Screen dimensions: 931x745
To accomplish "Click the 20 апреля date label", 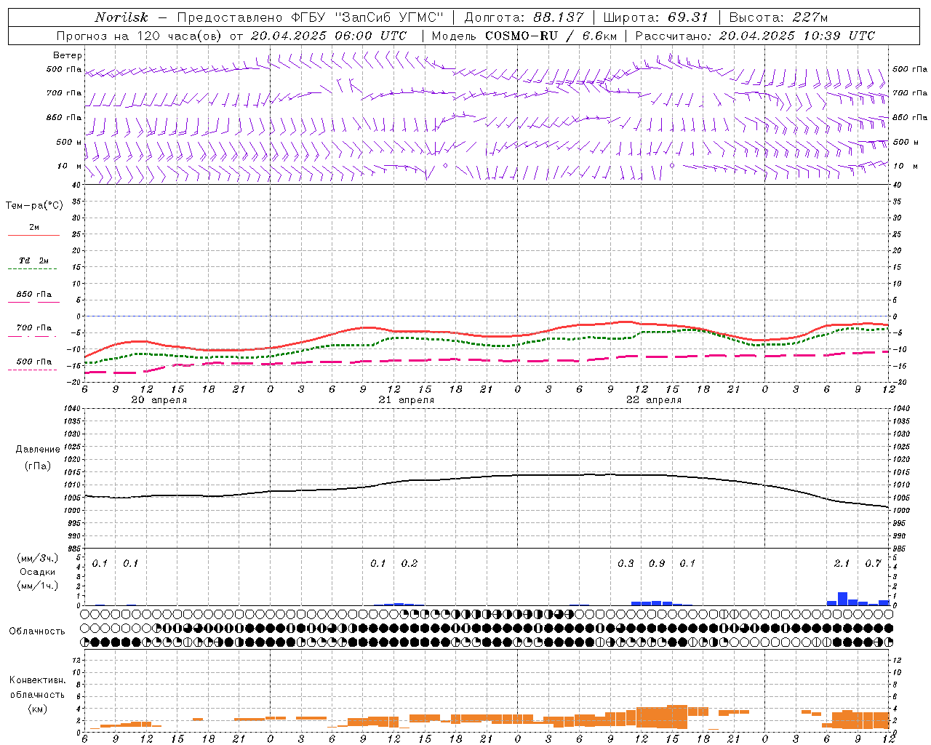I will pyautogui.click(x=159, y=400).
